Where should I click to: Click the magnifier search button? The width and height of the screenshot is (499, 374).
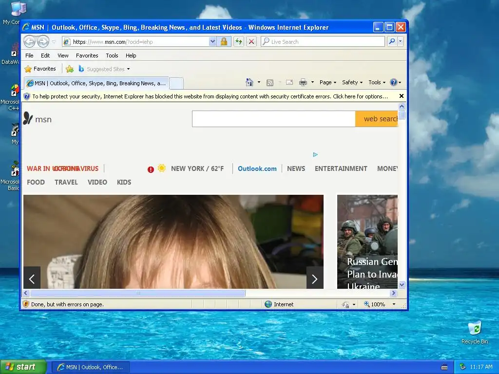[392, 42]
